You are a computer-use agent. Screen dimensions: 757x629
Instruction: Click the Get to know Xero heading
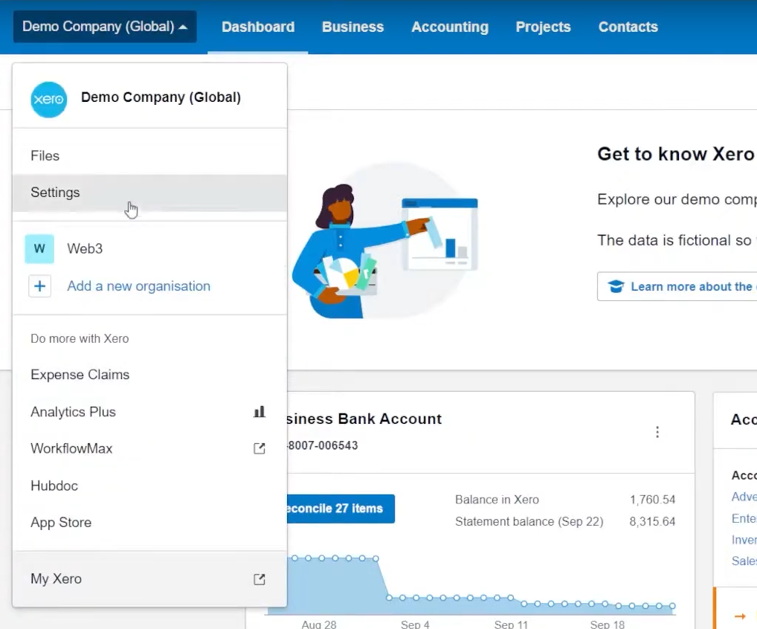tap(676, 154)
